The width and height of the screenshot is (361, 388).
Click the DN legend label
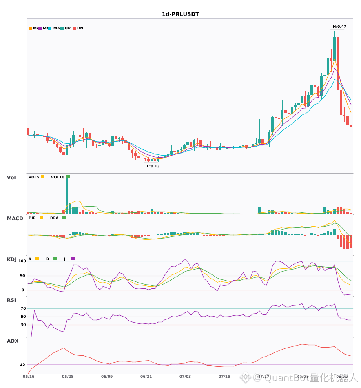click(x=80, y=28)
